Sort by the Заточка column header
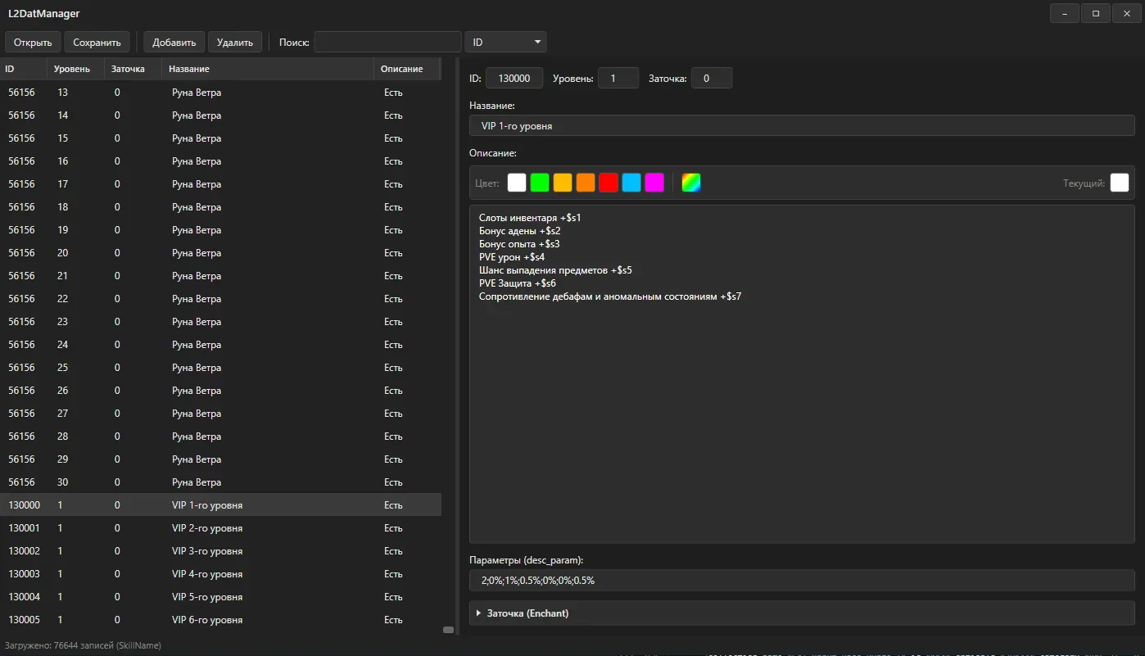The width and height of the screenshot is (1145, 656). tap(134, 69)
